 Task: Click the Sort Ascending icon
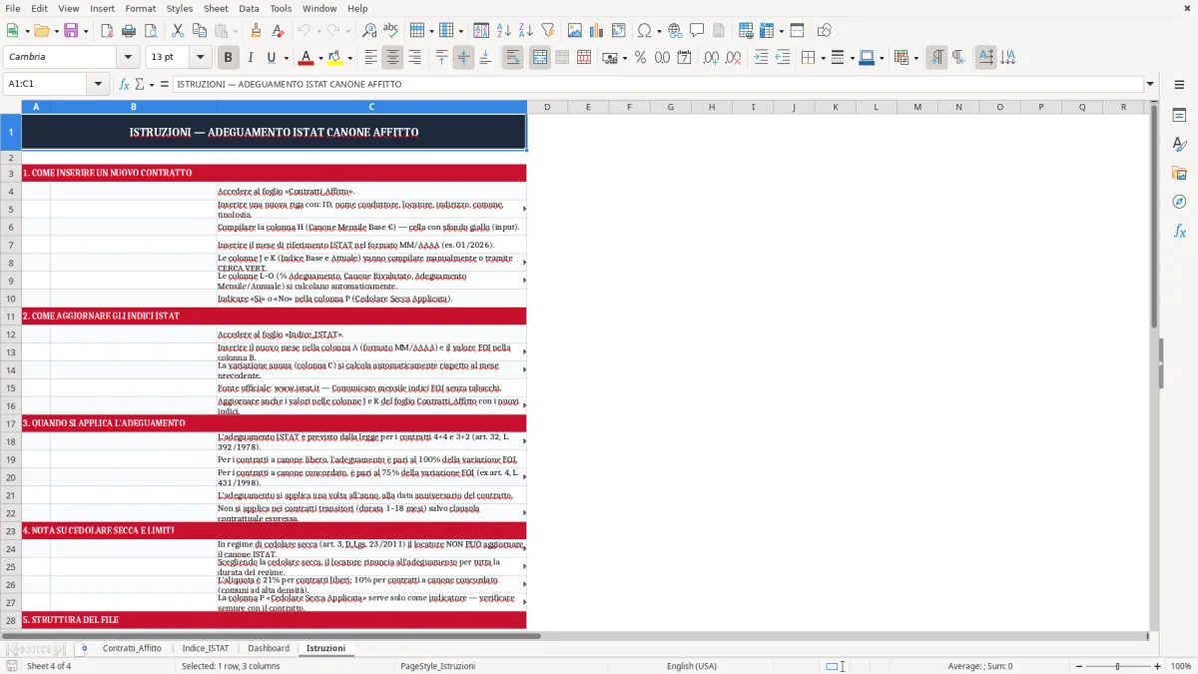pos(504,31)
